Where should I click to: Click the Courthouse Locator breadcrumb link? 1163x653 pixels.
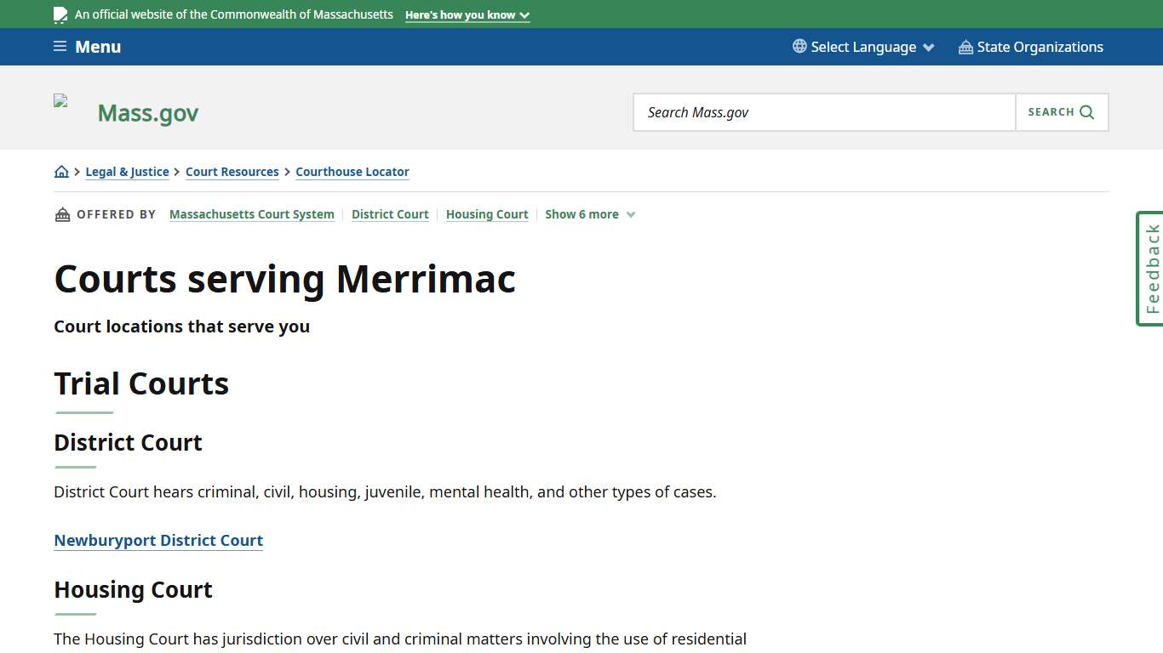352,172
